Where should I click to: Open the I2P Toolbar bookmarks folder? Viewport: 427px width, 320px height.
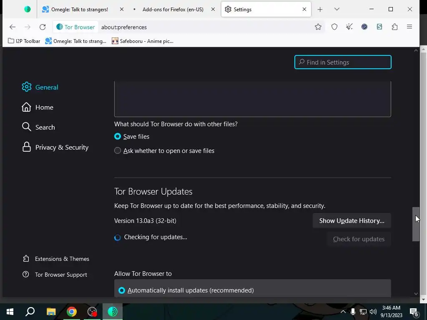(24, 41)
